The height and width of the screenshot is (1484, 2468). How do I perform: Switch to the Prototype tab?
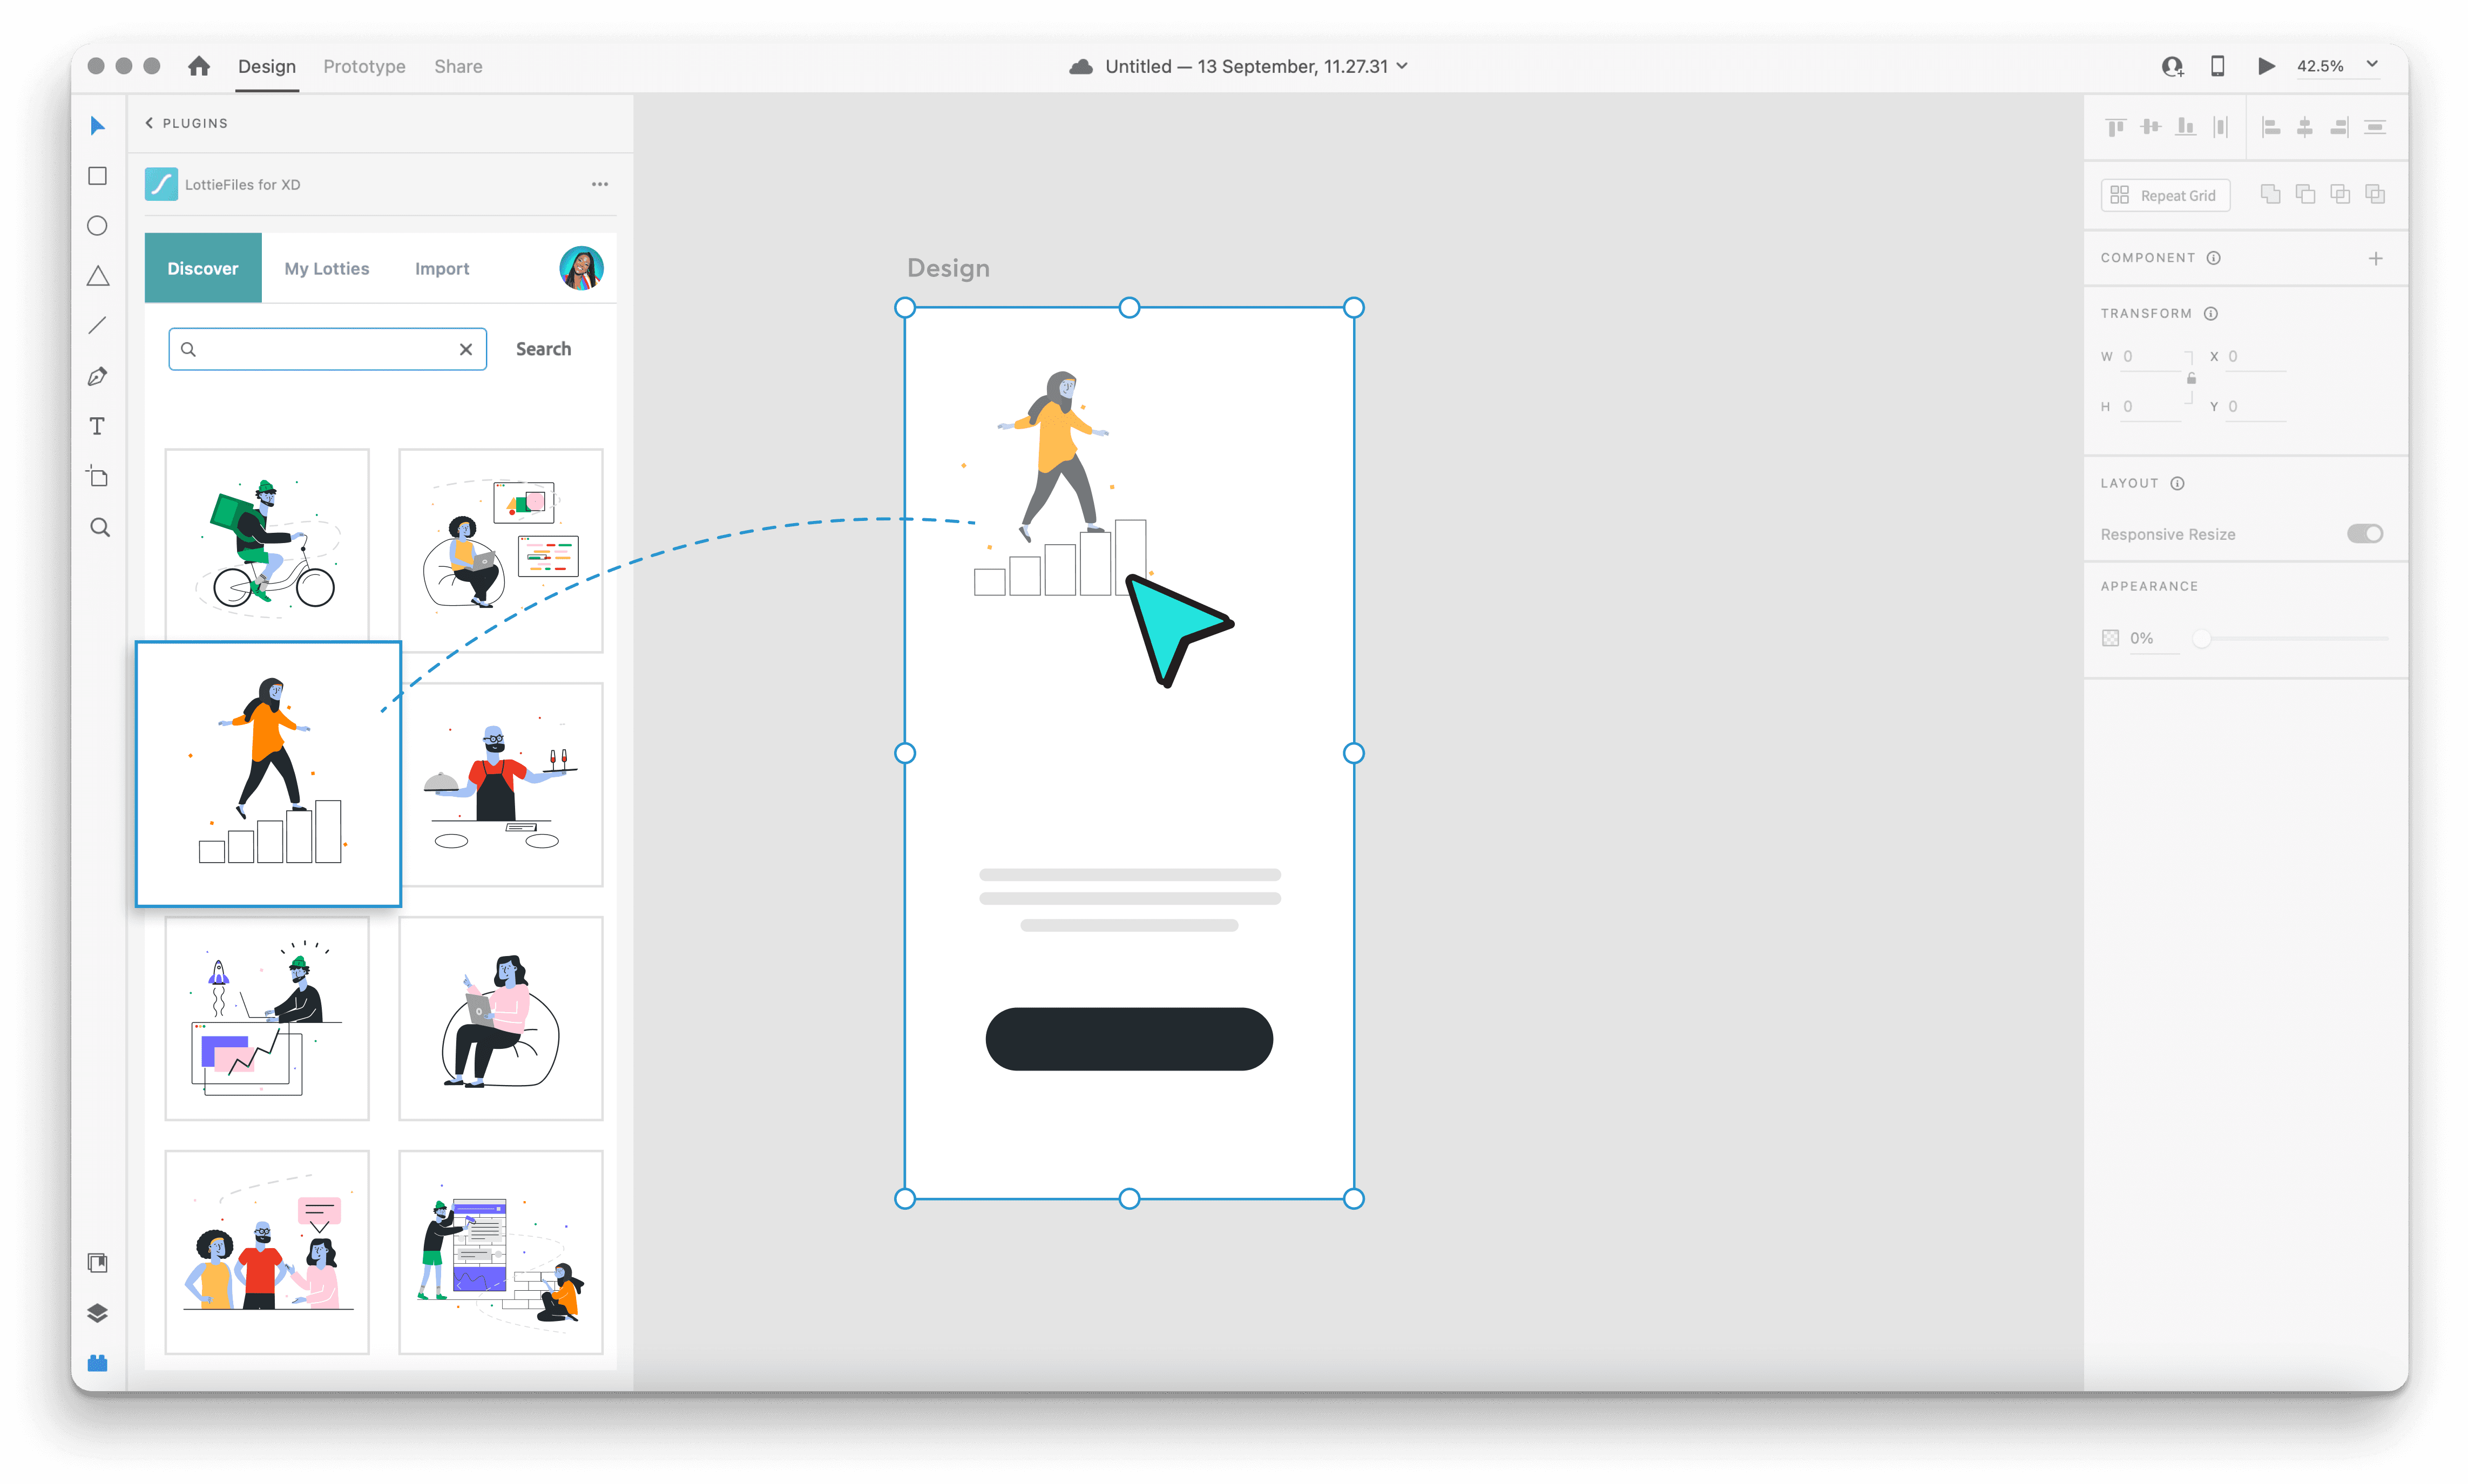pyautogui.click(x=363, y=65)
